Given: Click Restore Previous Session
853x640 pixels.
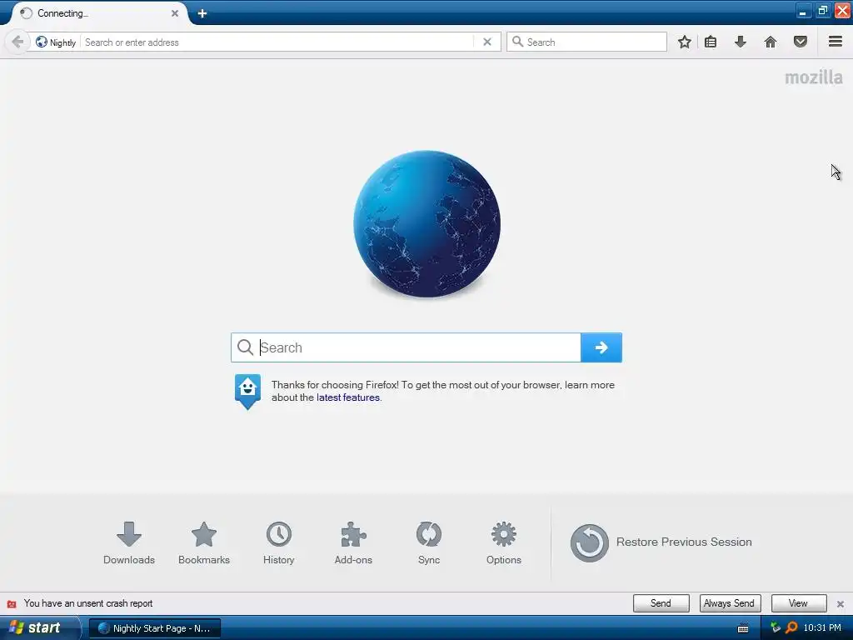Looking at the screenshot, I should [x=661, y=542].
